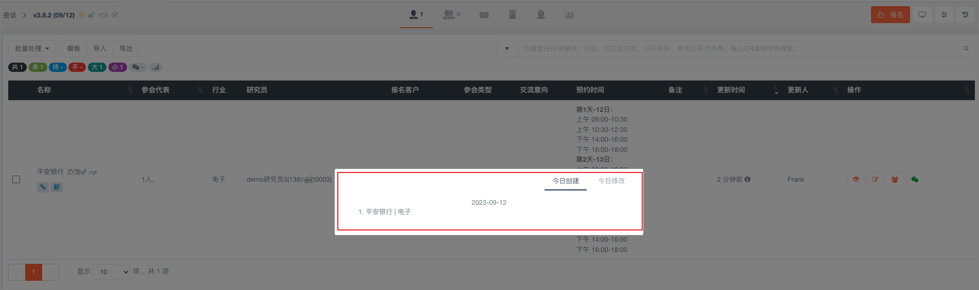Click the monitor display icon button

(922, 15)
